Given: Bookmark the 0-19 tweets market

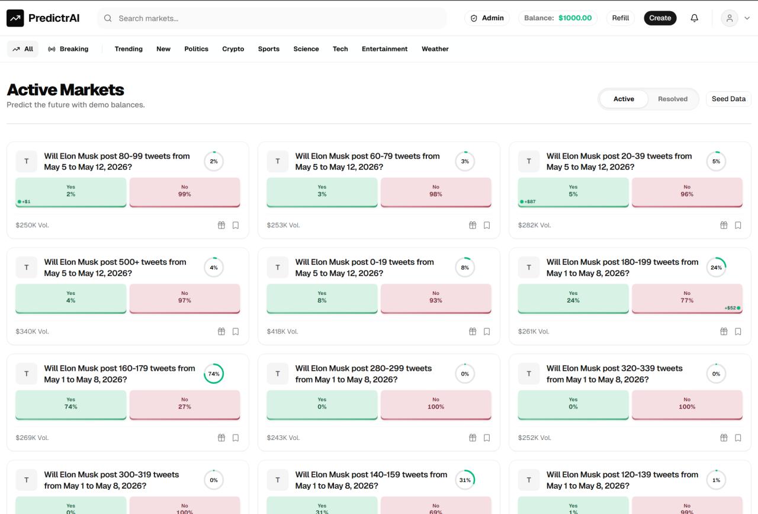Looking at the screenshot, I should point(487,332).
